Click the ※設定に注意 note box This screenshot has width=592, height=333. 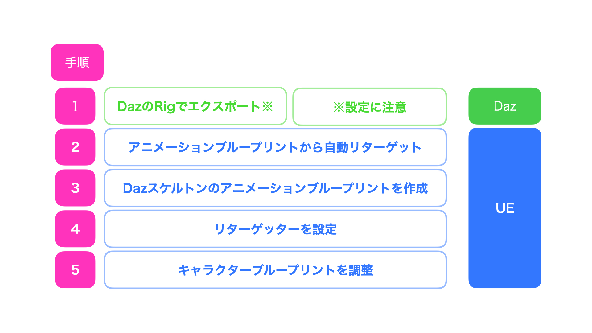pos(370,107)
